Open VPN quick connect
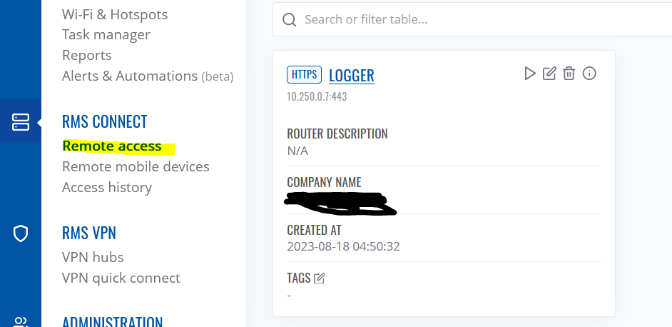This screenshot has height=327, width=672. click(121, 278)
